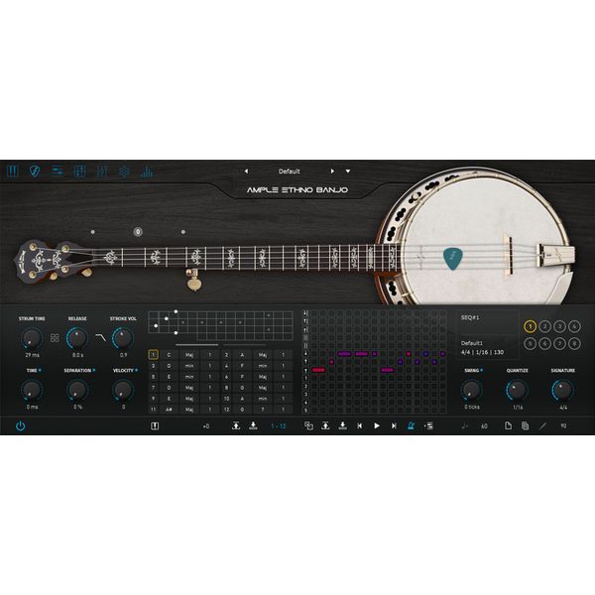The width and height of the screenshot is (595, 595).
Task: Click the power button in bottom-left corner
Action: (20, 425)
